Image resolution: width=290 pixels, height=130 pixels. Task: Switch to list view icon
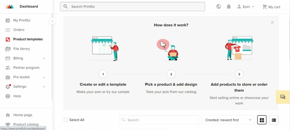pos(274,120)
